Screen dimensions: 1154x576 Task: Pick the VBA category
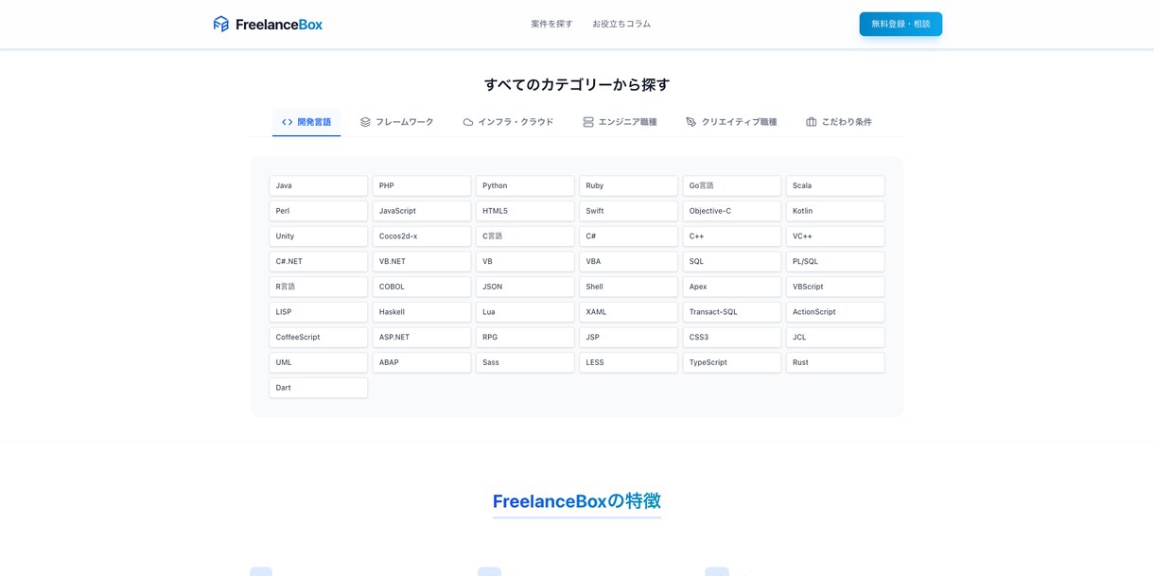[x=629, y=262]
